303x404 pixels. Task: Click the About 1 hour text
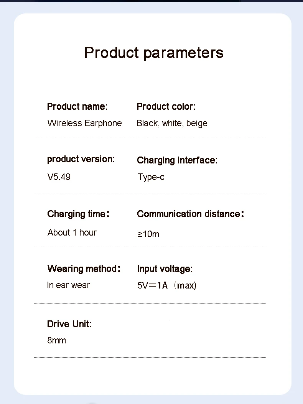tap(72, 233)
